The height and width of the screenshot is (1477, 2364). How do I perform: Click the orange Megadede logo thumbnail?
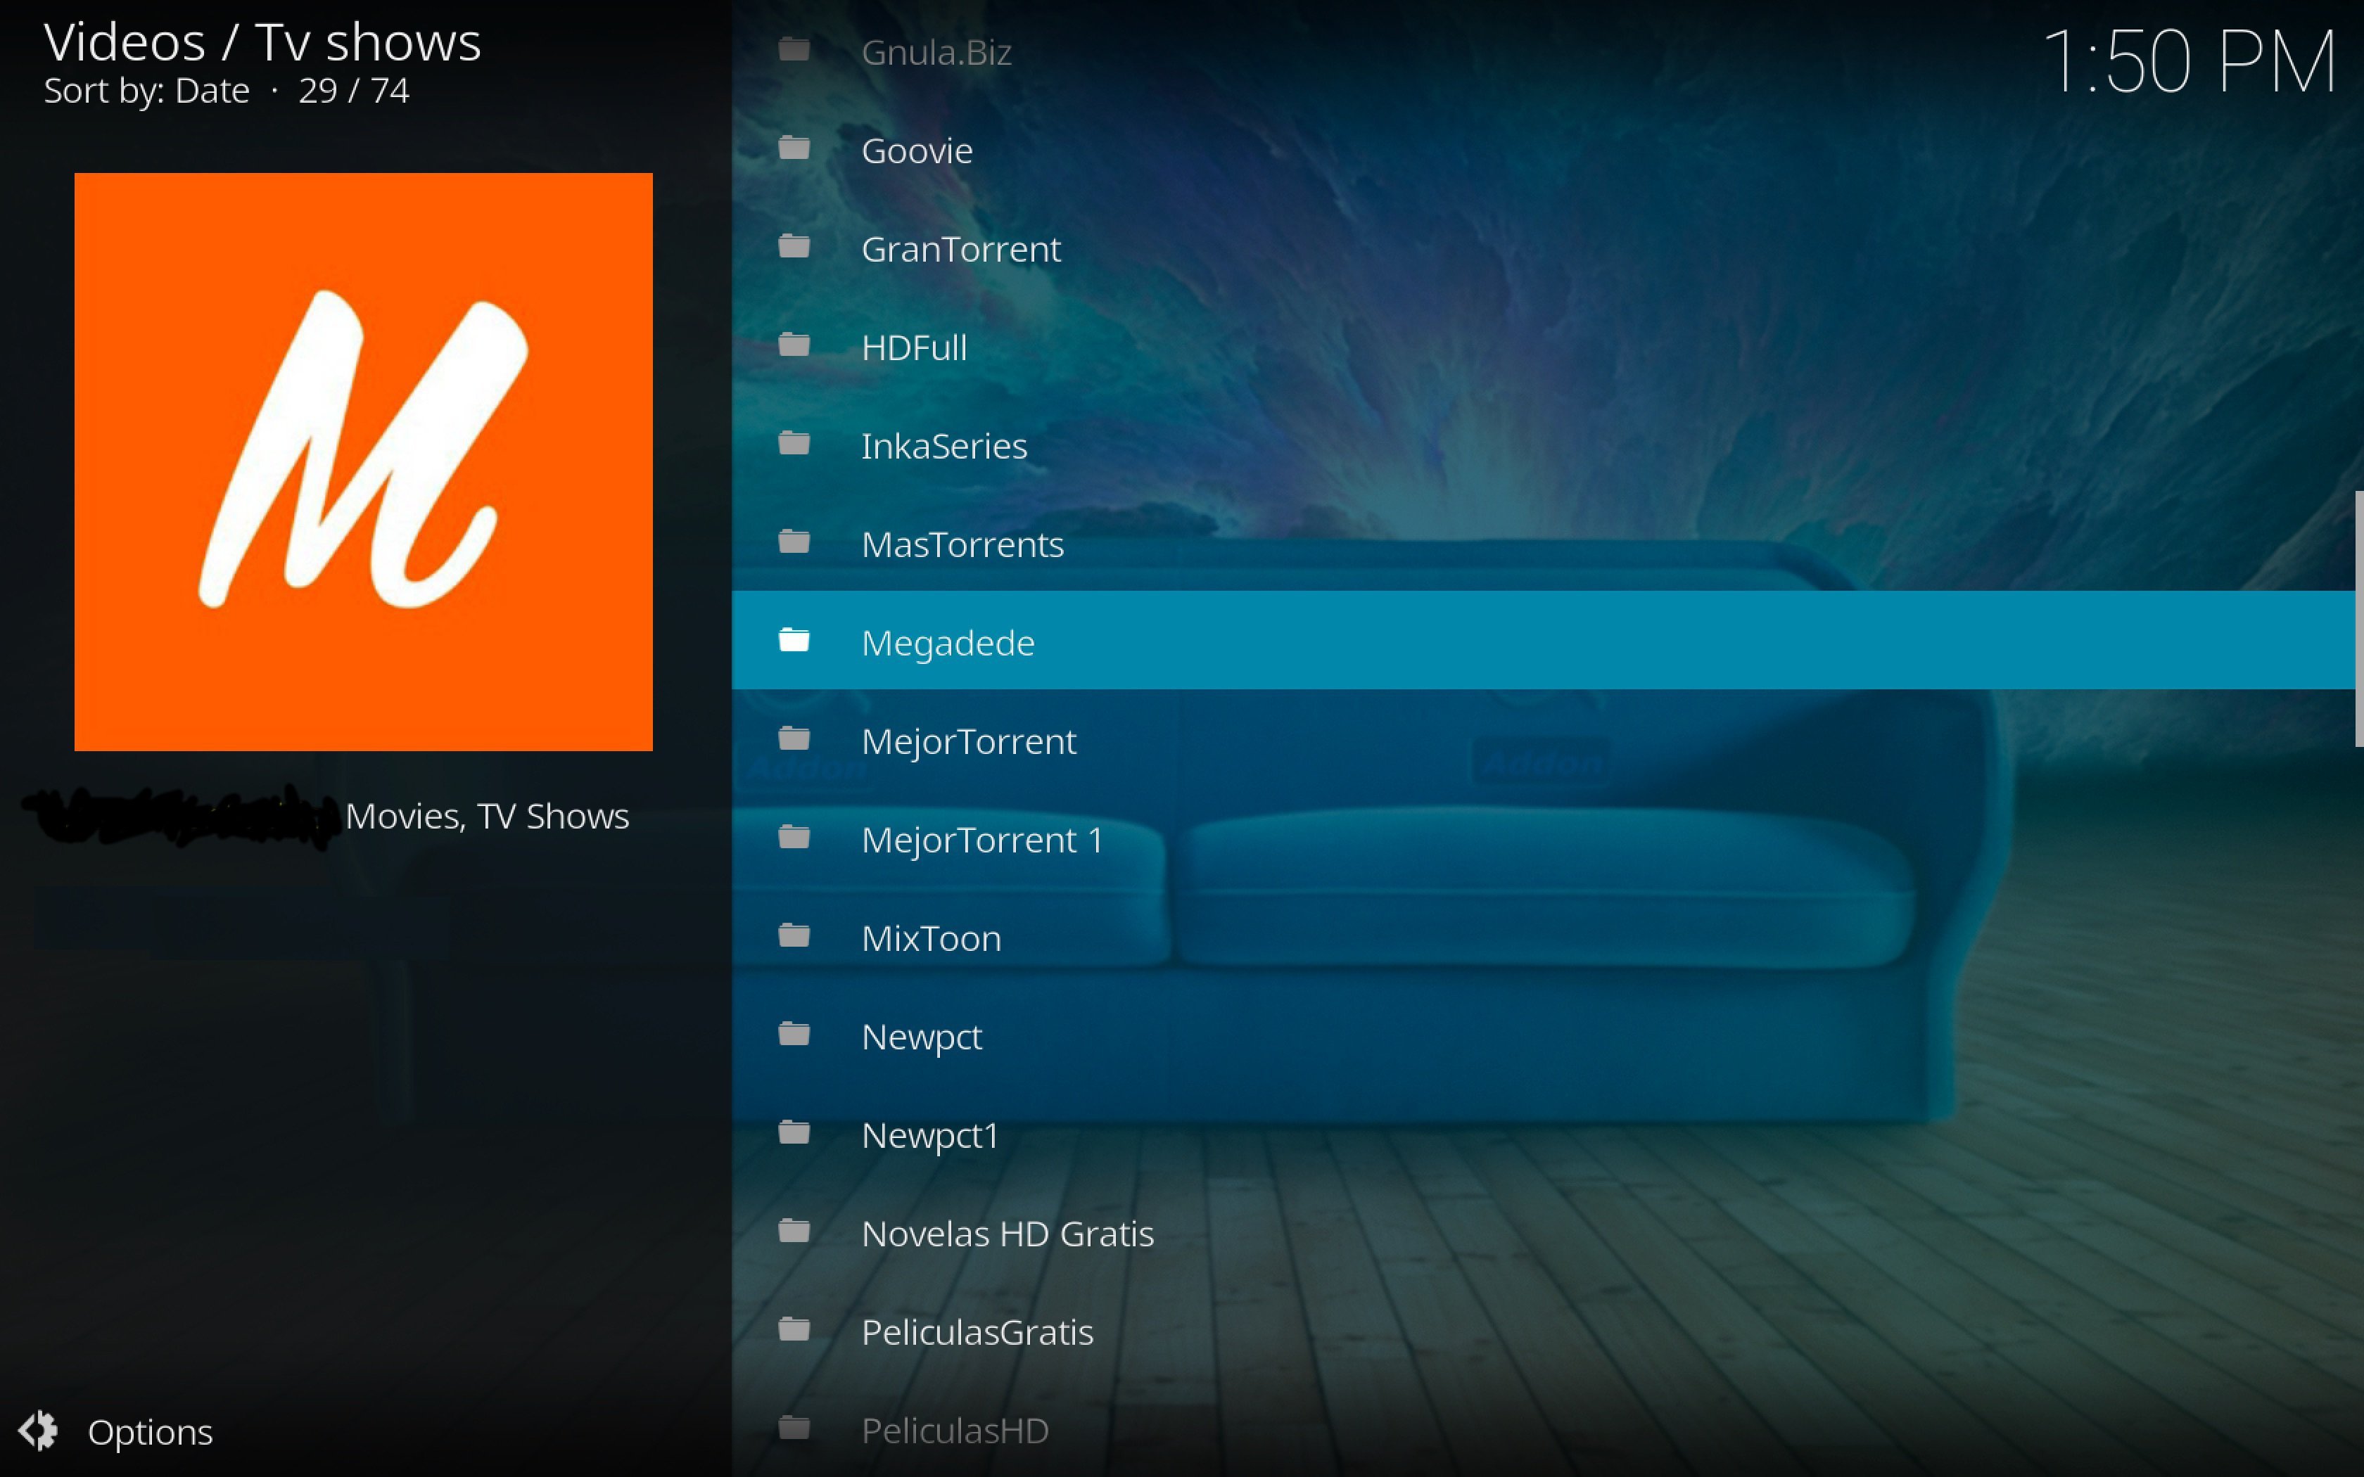coord(363,462)
